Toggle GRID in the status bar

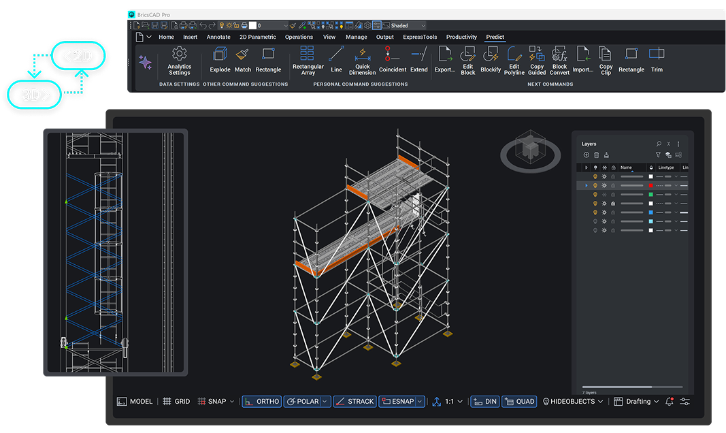[176, 402]
